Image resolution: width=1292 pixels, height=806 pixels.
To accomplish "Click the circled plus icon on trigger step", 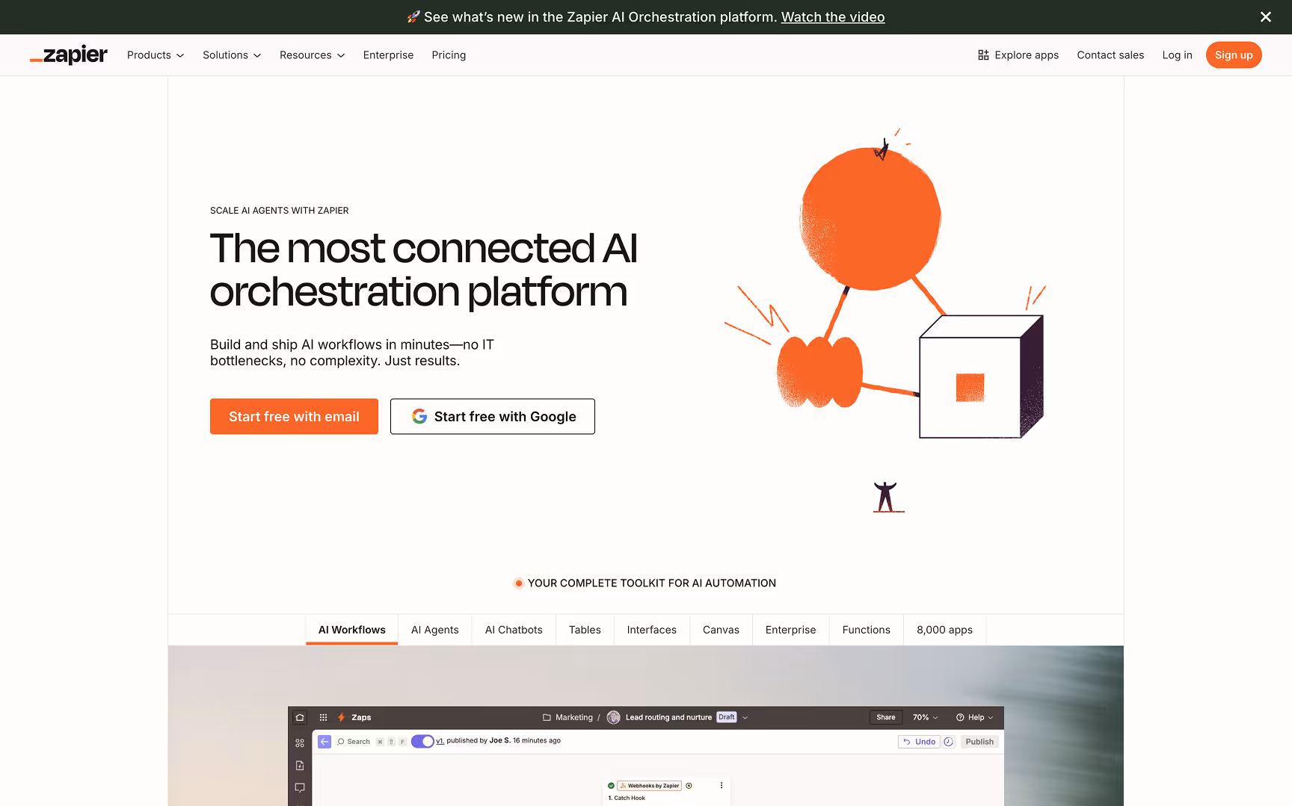I will coord(689,786).
